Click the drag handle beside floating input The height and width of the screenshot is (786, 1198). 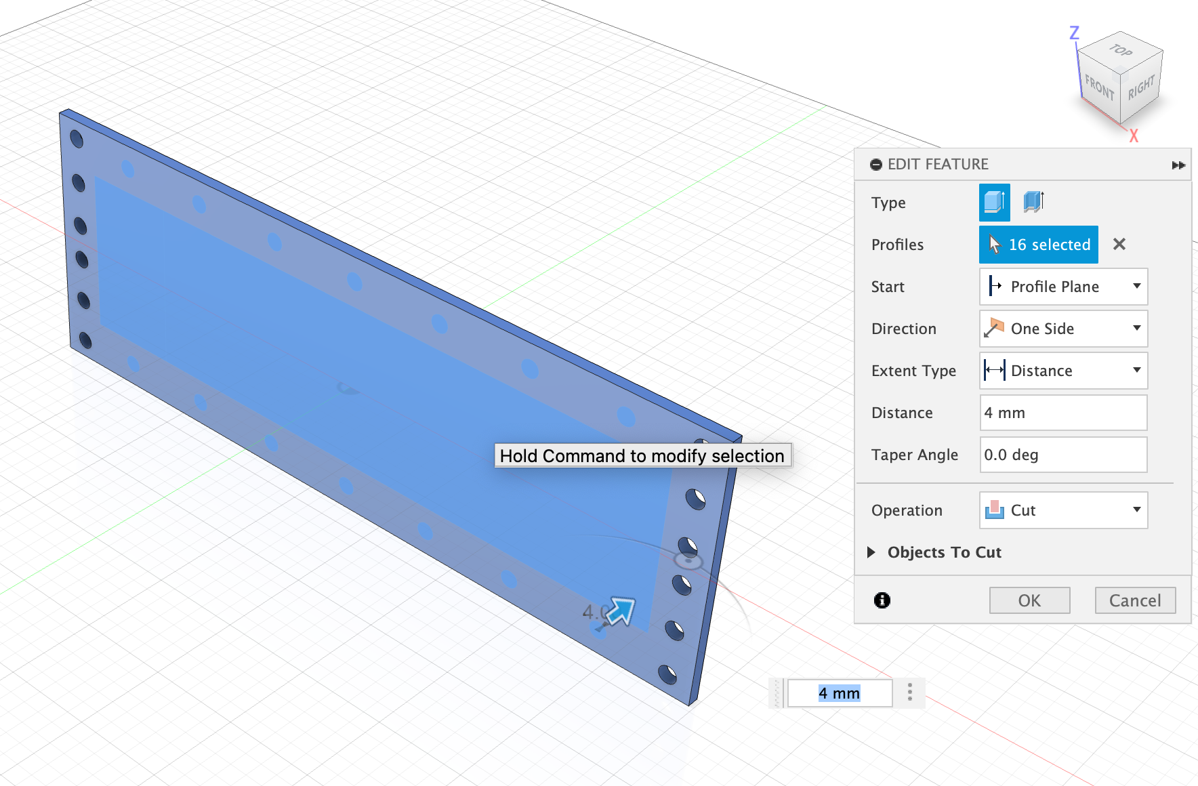(x=777, y=693)
